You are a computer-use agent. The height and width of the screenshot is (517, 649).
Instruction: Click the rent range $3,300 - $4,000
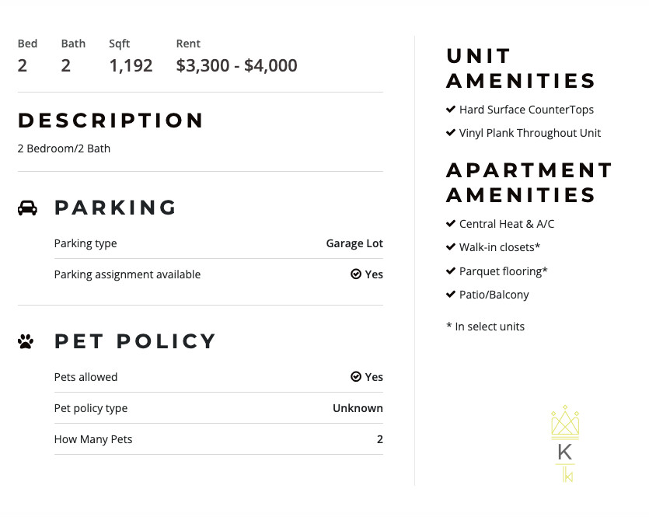point(237,66)
